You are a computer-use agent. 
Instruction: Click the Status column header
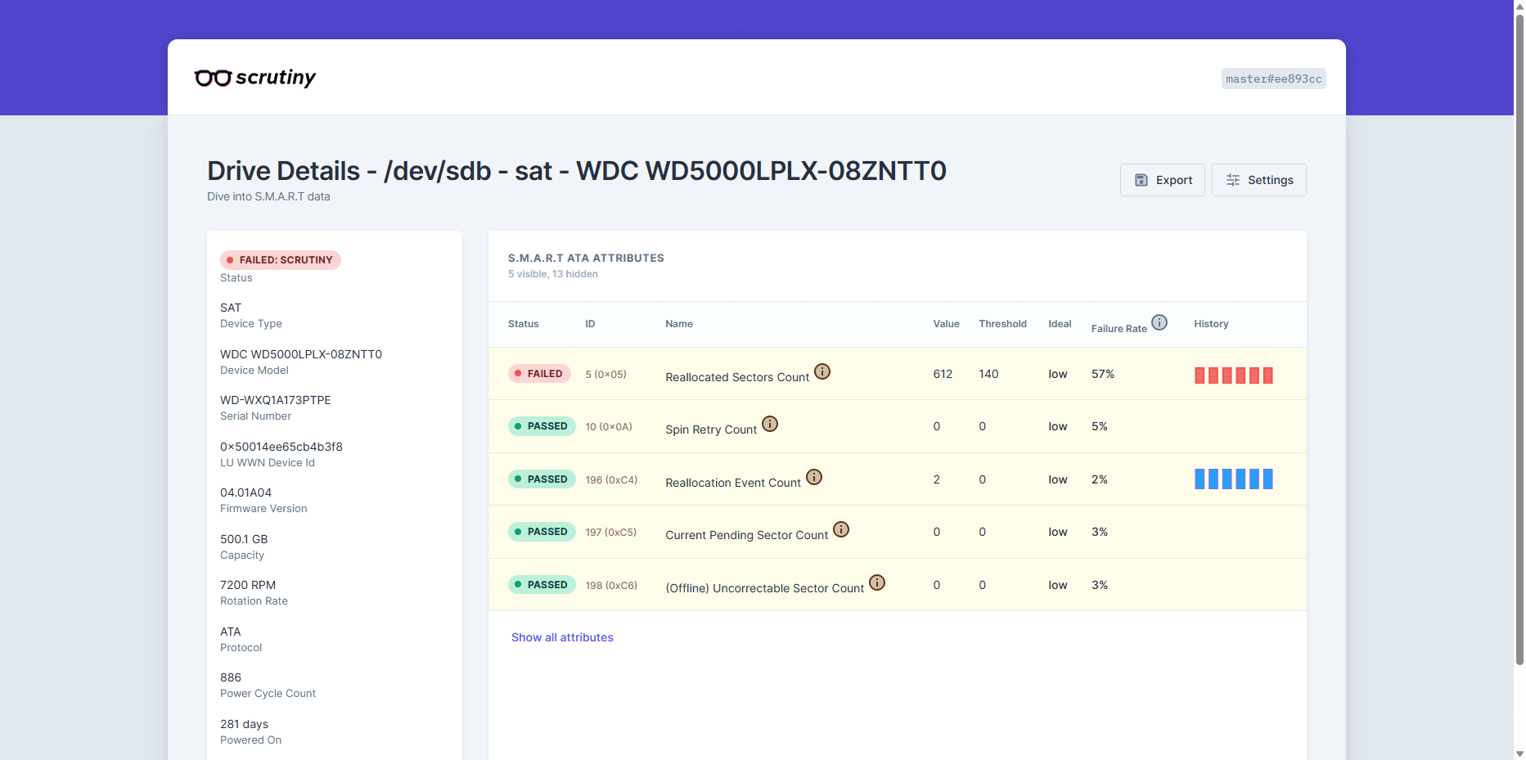tap(523, 324)
